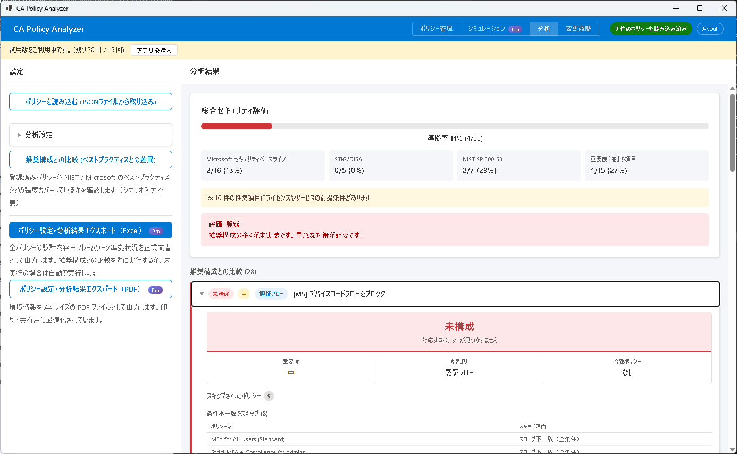Click the compliance rate progress bar

pos(454,126)
